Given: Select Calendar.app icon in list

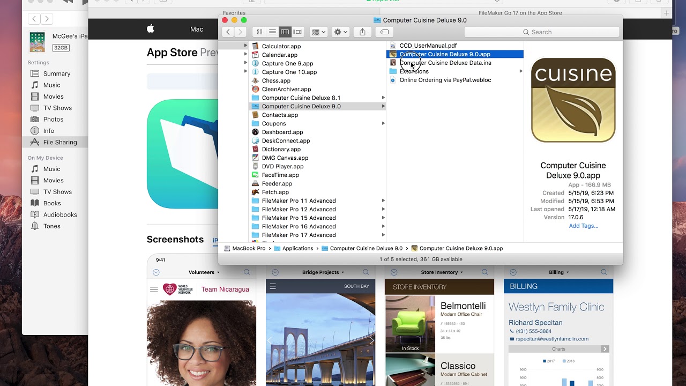Looking at the screenshot, I should (256, 55).
